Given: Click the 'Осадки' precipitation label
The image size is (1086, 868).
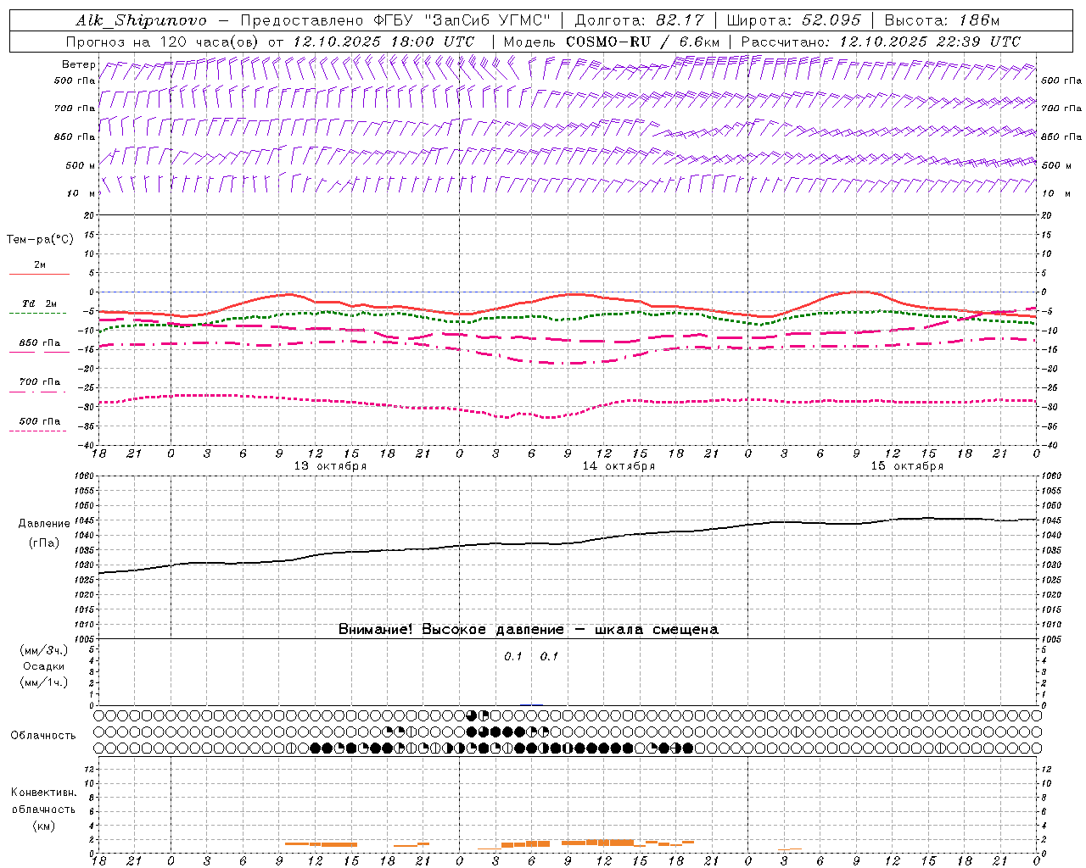Looking at the screenshot, I should 44,666.
